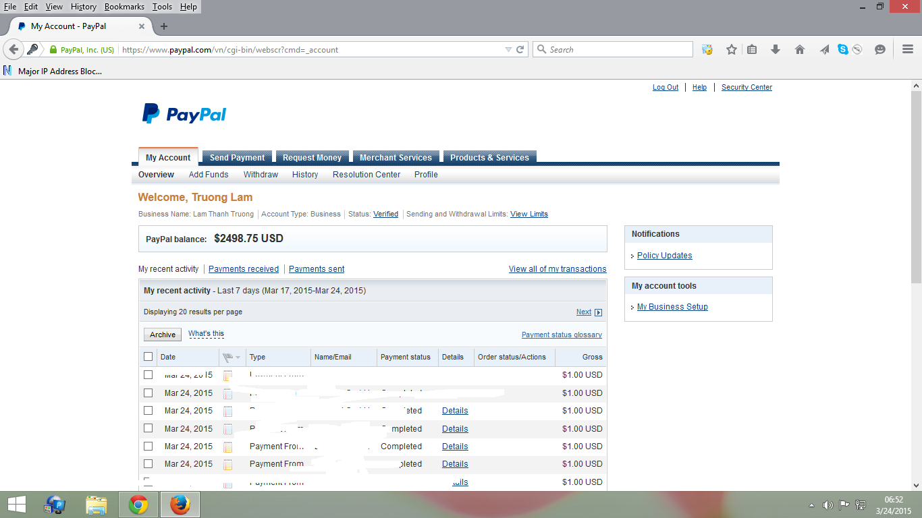Select the Add Funds sub-tab
Image resolution: width=922 pixels, height=518 pixels.
point(209,175)
